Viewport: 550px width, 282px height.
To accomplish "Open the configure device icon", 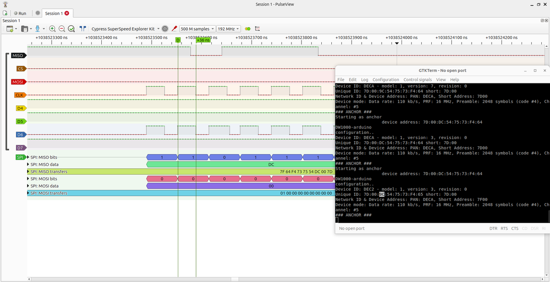I will (165, 28).
